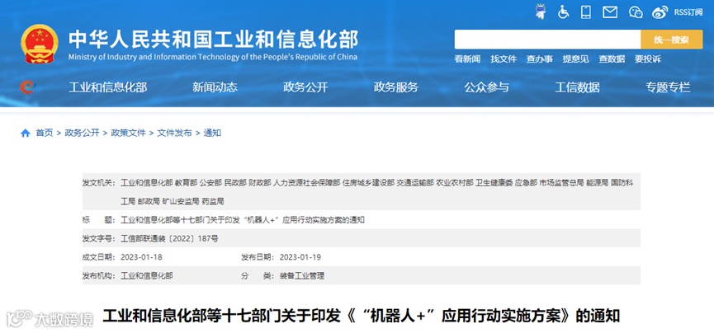The width and height of the screenshot is (714, 333).
Task: Click the mobile phone version icon
Action: point(586,12)
